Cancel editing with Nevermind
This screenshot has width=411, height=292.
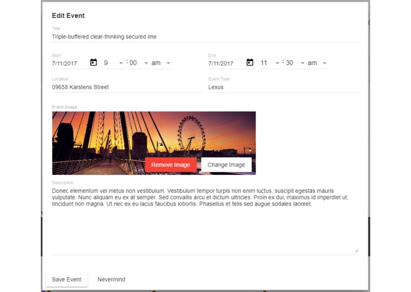pyautogui.click(x=111, y=280)
